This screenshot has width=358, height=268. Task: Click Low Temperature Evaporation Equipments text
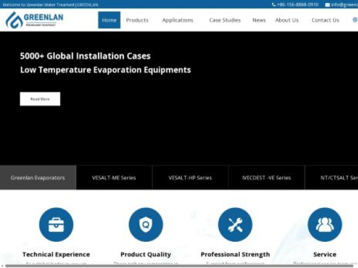105,70
